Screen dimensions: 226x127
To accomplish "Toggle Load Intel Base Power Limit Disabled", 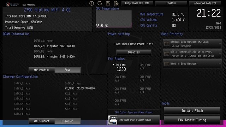I will pos(134,52).
